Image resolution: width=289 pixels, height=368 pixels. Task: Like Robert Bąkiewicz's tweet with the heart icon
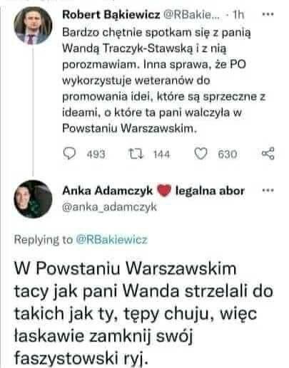(x=201, y=154)
